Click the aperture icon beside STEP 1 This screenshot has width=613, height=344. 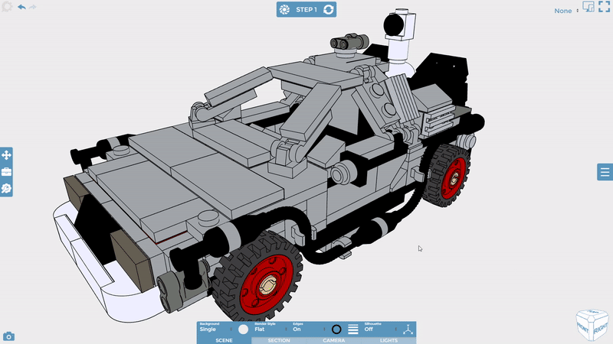284,10
